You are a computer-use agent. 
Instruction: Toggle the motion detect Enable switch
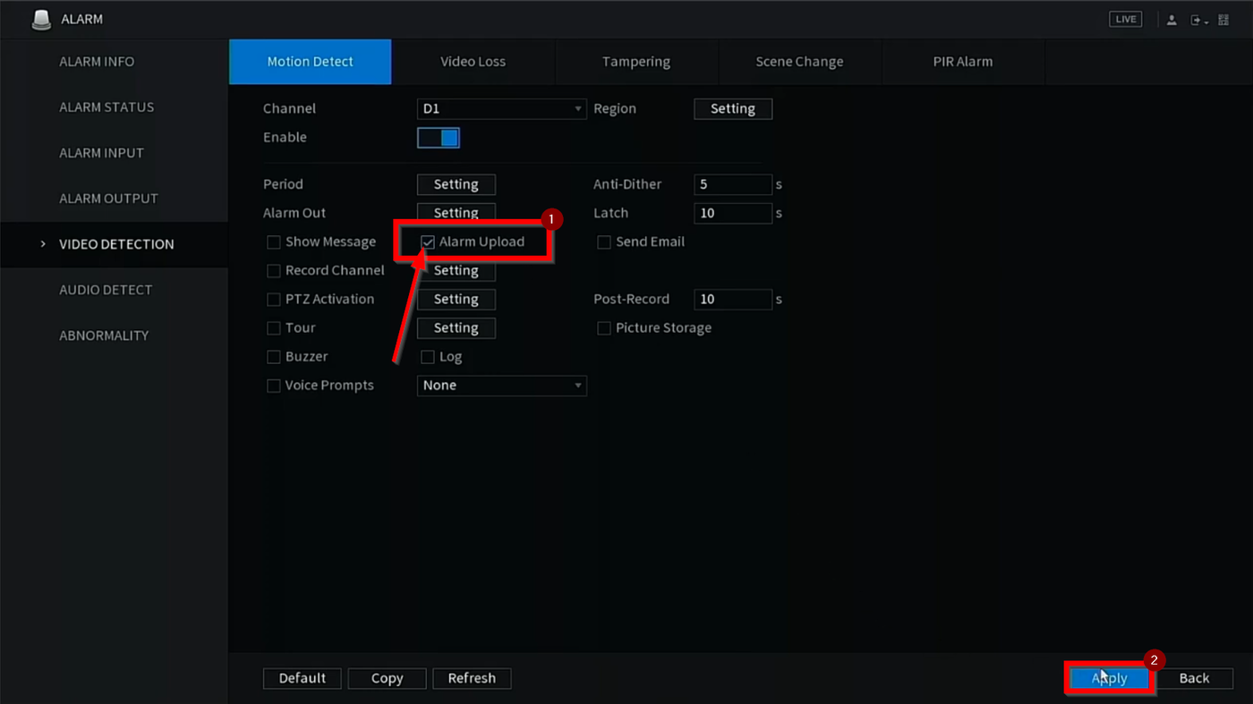pyautogui.click(x=439, y=138)
